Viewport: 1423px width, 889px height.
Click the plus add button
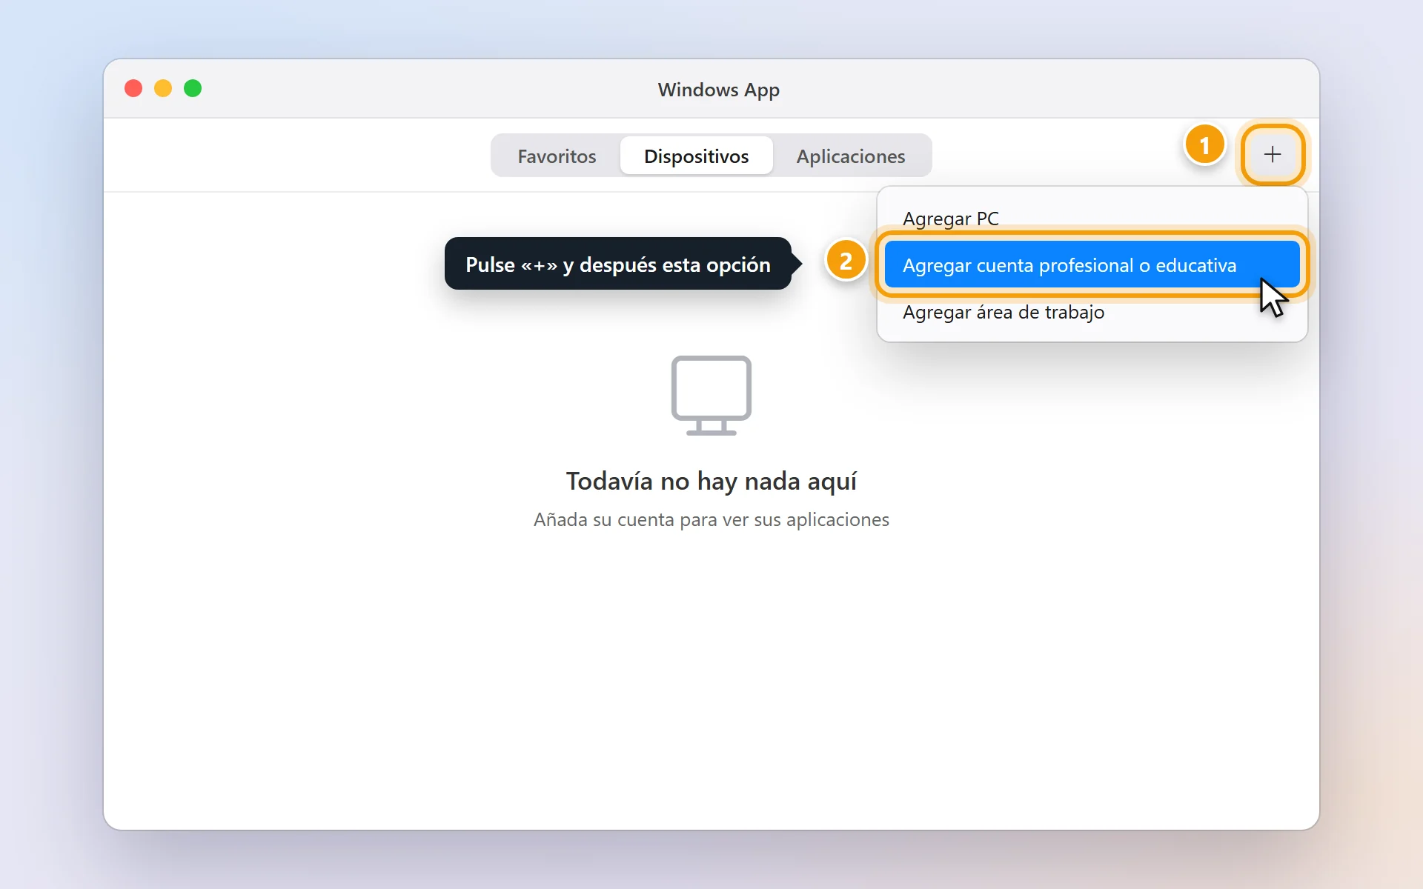[x=1273, y=154]
